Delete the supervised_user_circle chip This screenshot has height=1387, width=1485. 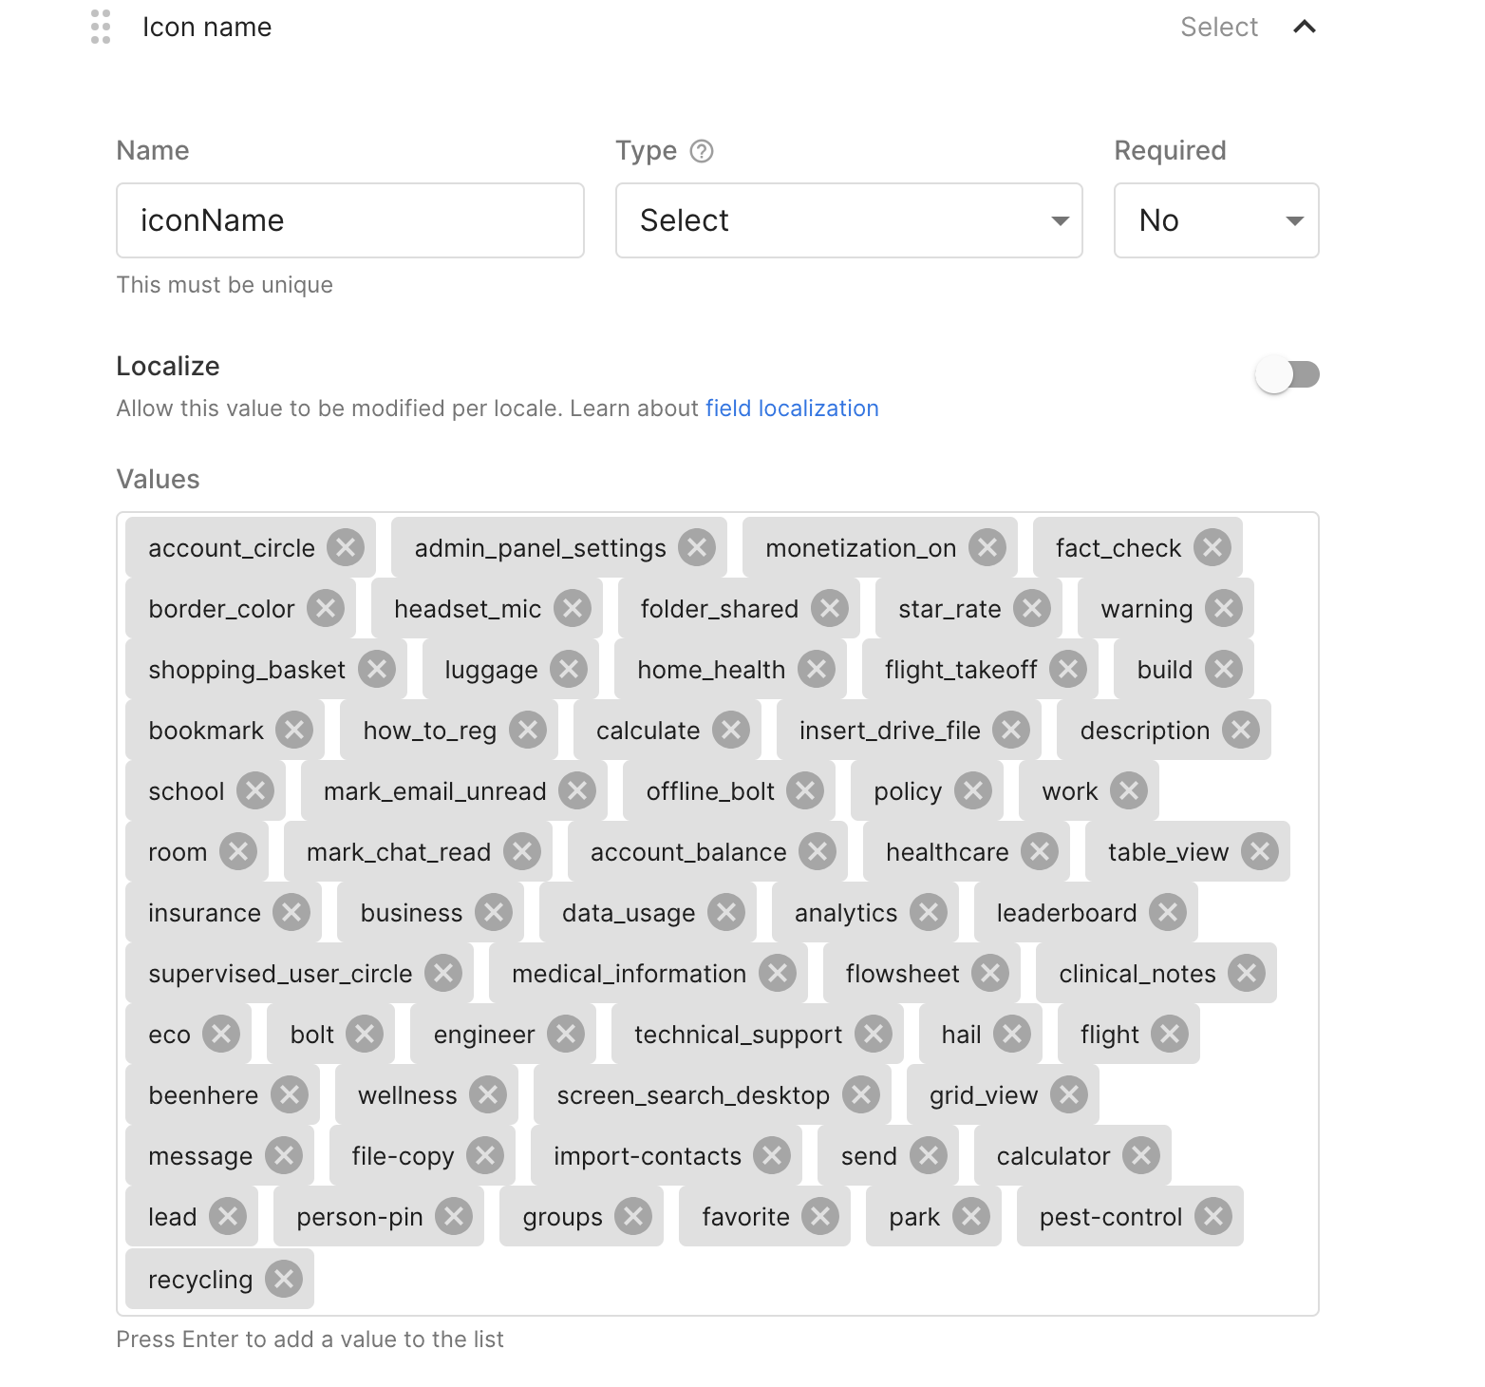click(443, 973)
